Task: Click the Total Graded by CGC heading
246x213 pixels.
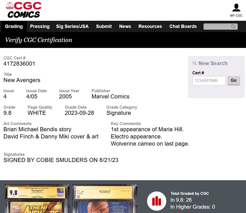Action: 190,193
